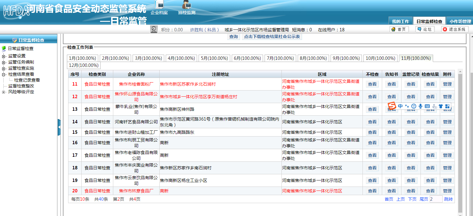This screenshot has width=473, height=216.
Task: Select the 12月(100.00%) tab
Action: (84, 65)
